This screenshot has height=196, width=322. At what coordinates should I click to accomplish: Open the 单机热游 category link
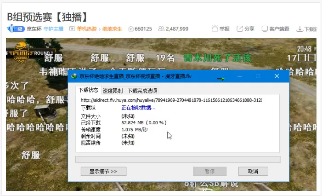87,29
